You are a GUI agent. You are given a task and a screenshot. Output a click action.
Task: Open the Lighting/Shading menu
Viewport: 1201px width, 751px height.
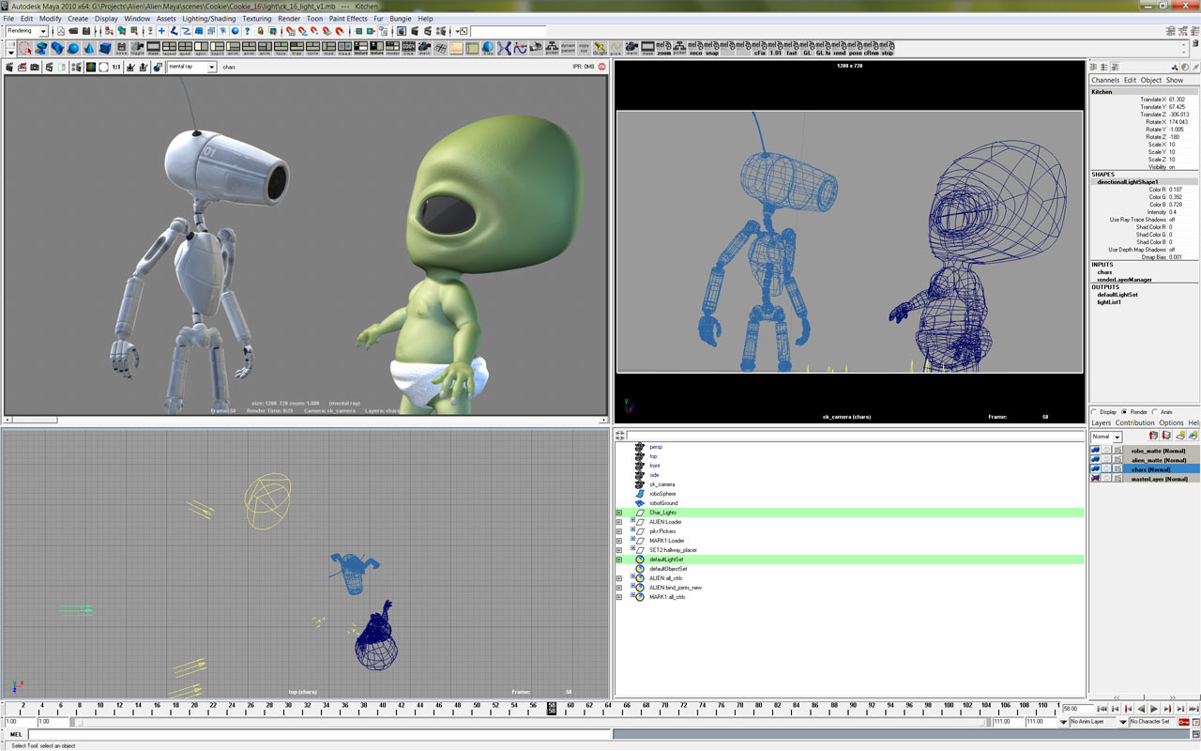209,18
